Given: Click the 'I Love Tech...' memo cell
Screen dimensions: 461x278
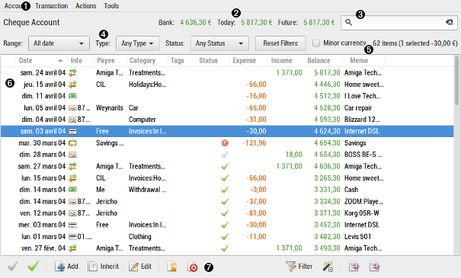Looking at the screenshot, I should coord(362,96).
